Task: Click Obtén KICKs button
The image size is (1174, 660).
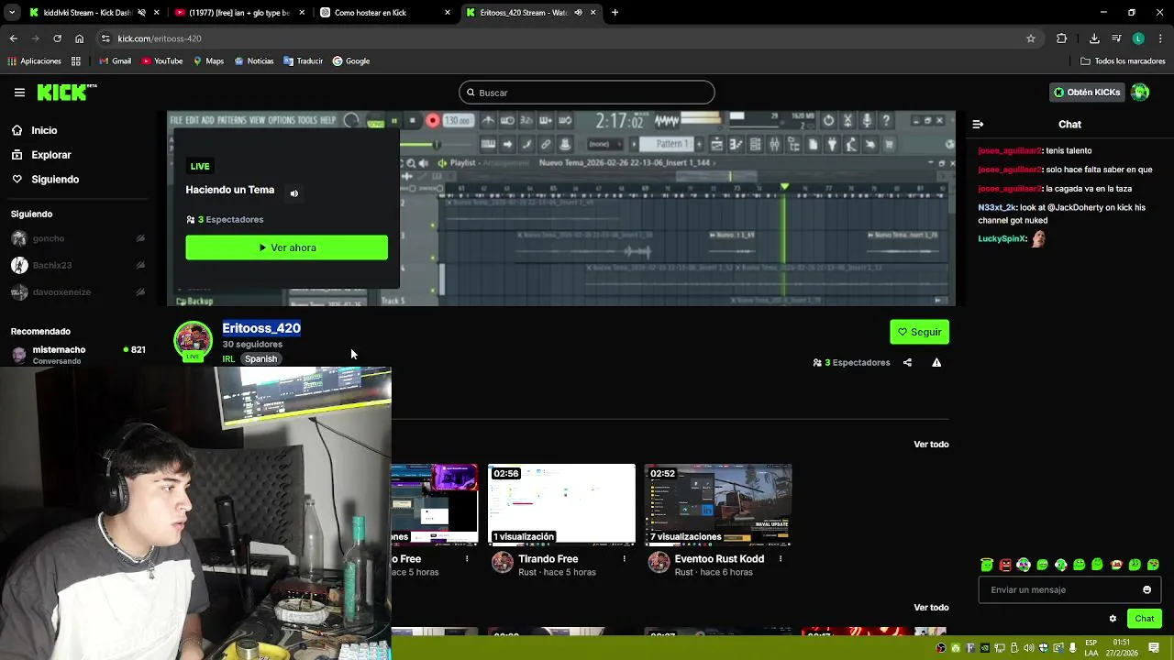Action: click(1087, 93)
